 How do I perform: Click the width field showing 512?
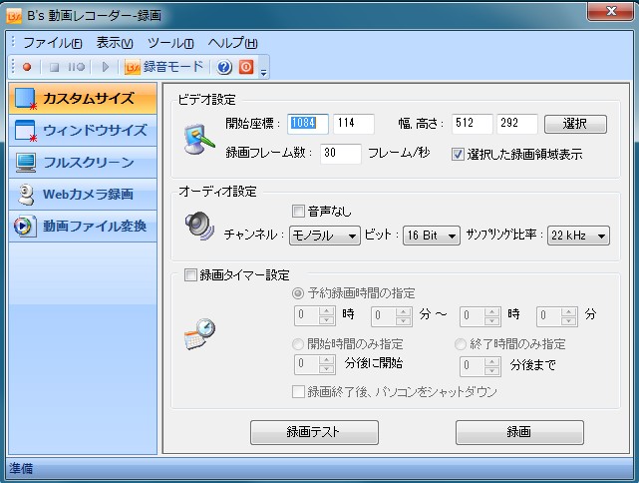473,124
